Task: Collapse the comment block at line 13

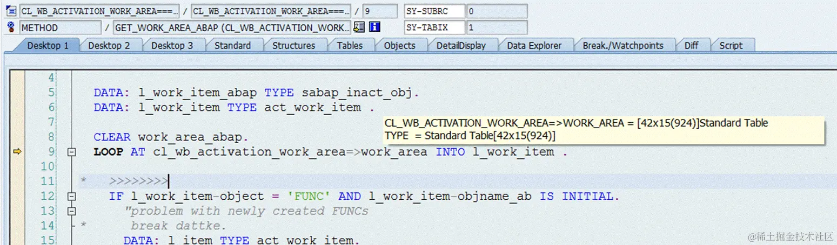Action: click(70, 211)
